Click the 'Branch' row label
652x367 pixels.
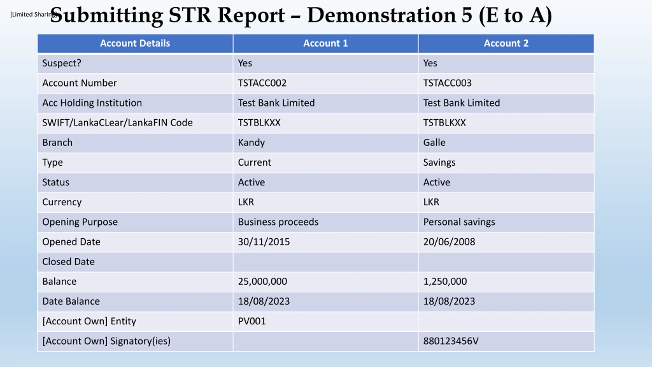tap(57, 143)
